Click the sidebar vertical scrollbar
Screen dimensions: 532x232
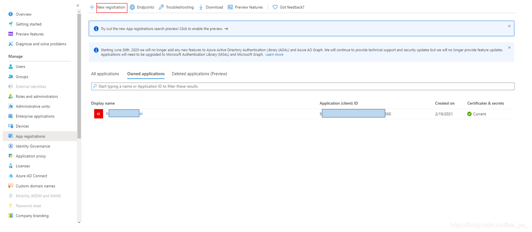click(79, 76)
